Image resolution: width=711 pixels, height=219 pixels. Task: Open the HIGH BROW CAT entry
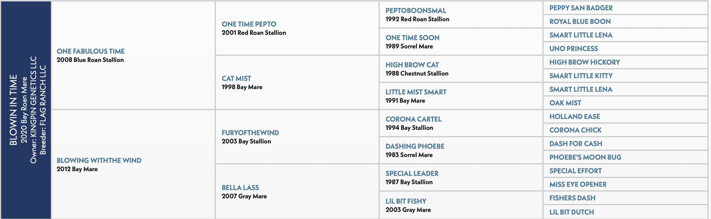(412, 65)
